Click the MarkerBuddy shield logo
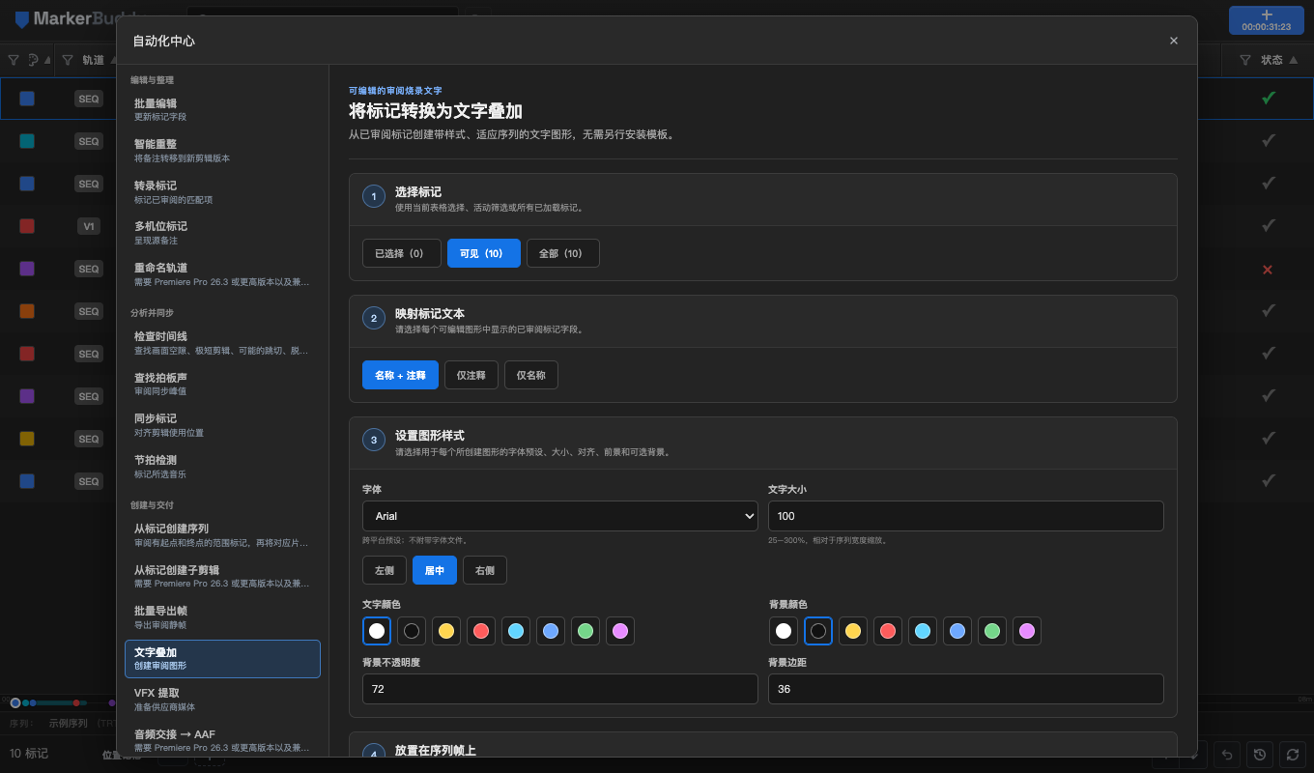 coord(22,19)
